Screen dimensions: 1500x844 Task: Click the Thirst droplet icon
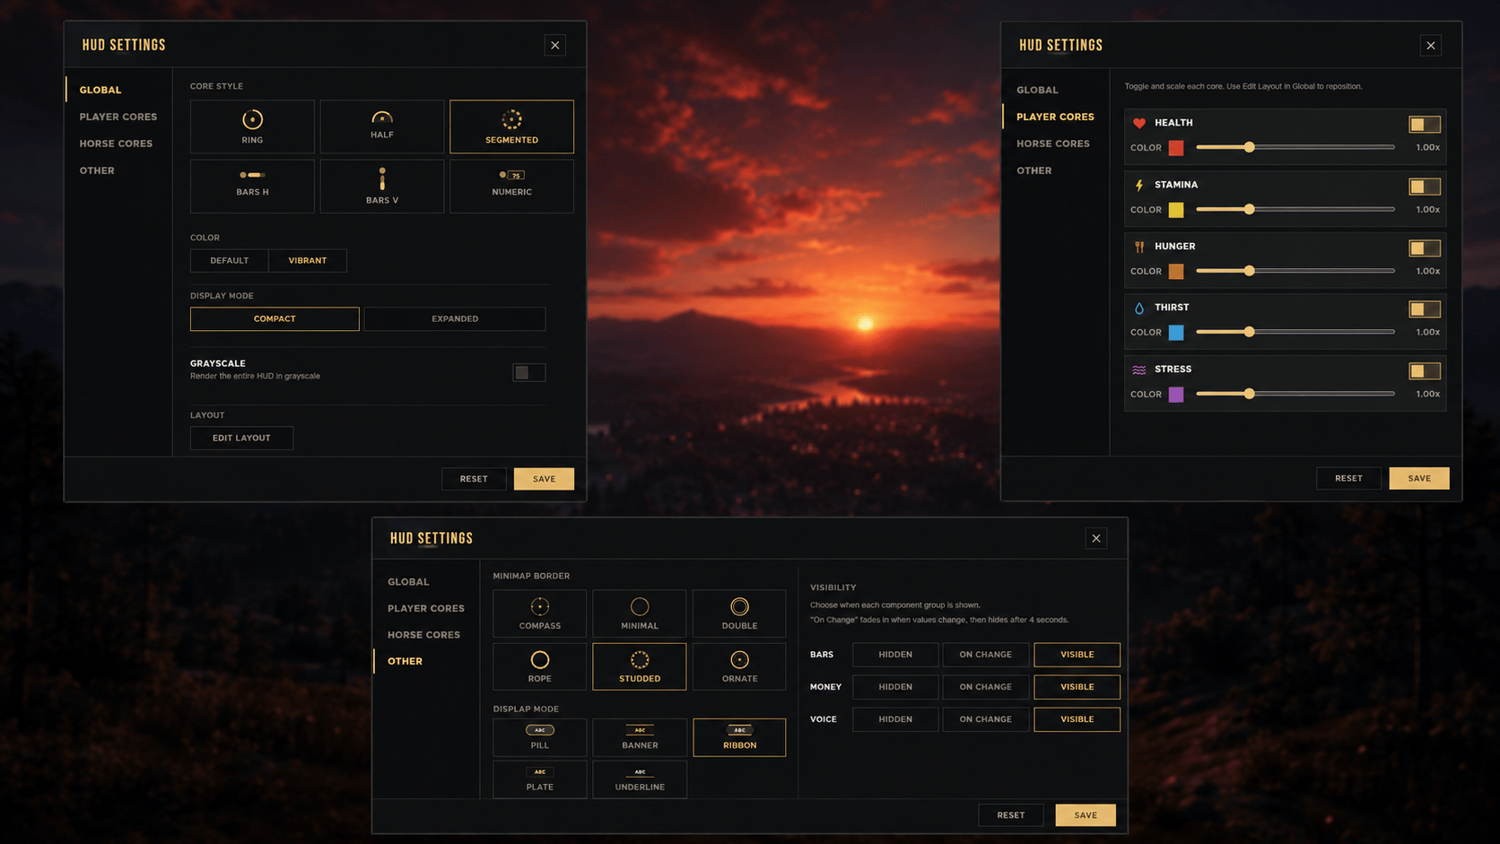1139,308
